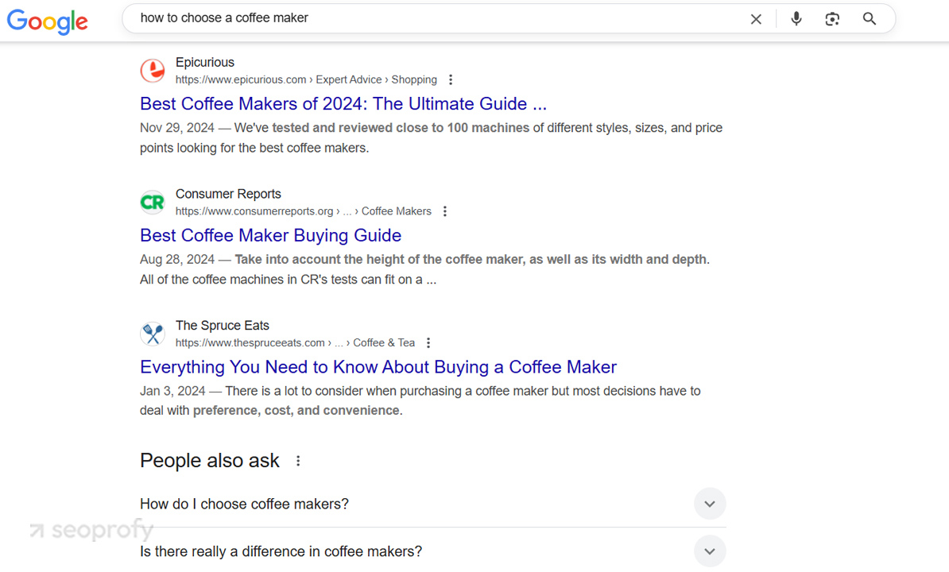Screen dimensions: 949x572
Task: Click The Spruce Eats favicon
Action: point(153,334)
